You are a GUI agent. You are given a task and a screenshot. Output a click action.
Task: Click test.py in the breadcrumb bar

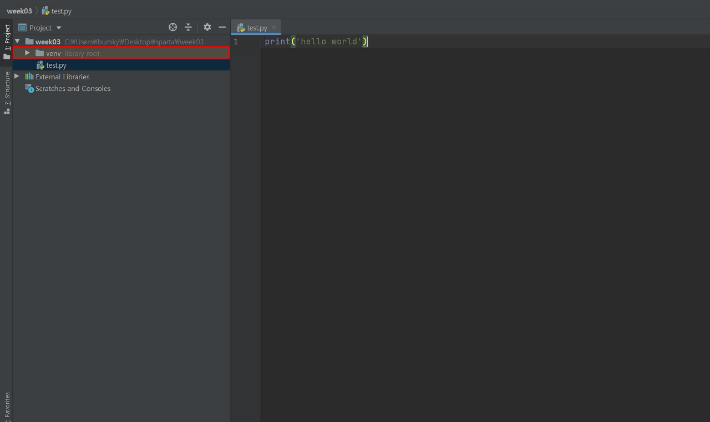pos(57,11)
